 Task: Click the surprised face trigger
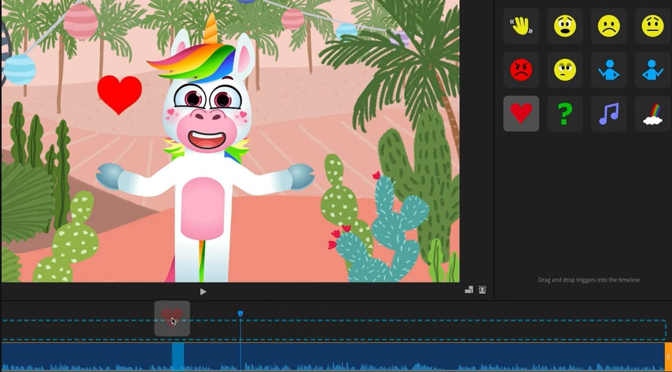[x=565, y=26]
